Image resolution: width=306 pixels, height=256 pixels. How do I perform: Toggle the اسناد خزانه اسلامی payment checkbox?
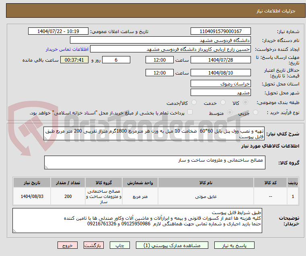(190, 112)
